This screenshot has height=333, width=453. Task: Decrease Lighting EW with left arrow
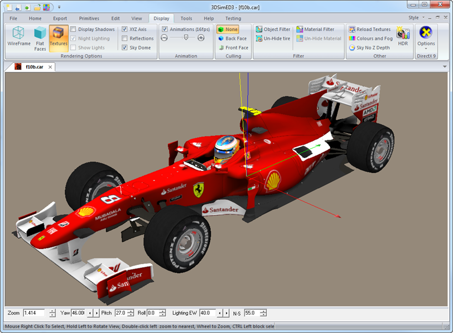(220, 313)
